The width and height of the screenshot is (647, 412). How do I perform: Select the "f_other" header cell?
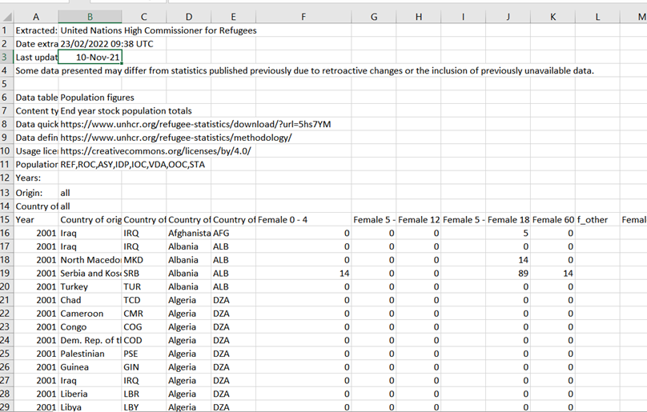click(597, 220)
